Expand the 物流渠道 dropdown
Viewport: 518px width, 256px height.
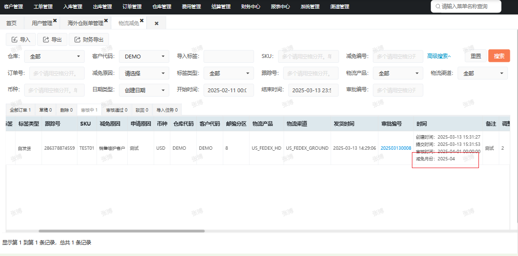click(483, 73)
